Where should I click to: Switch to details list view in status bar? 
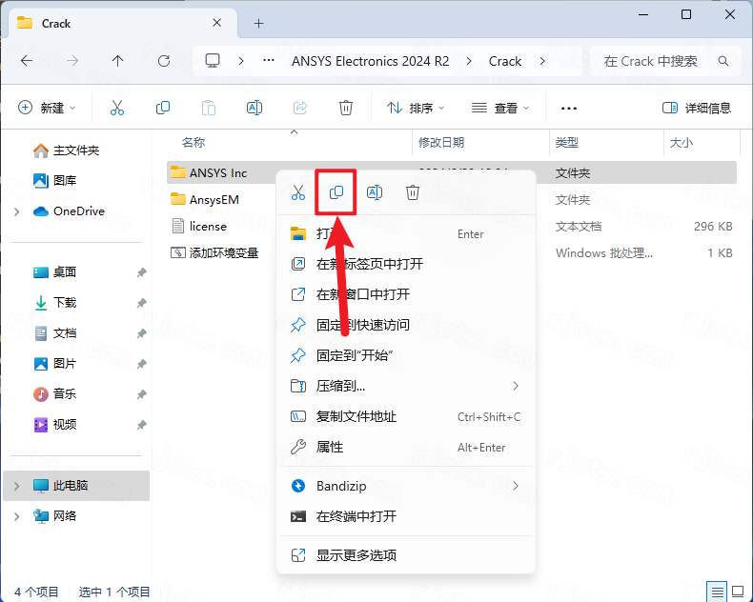pyautogui.click(x=716, y=592)
